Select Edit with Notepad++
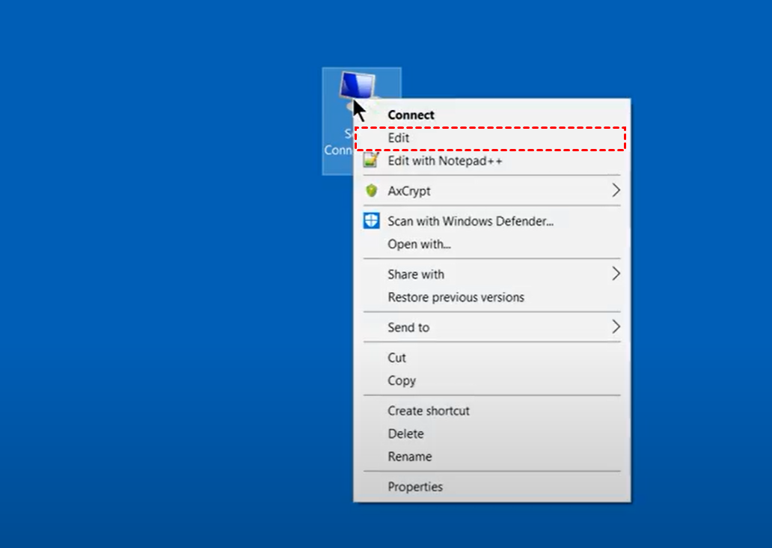This screenshot has height=548, width=772. [492, 161]
